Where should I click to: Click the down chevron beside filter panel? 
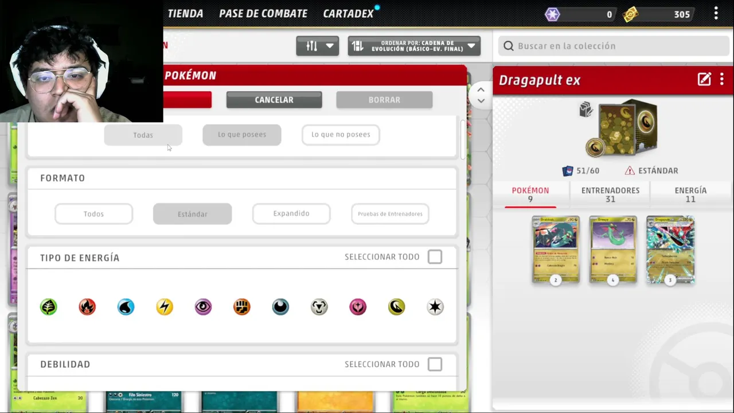[481, 101]
